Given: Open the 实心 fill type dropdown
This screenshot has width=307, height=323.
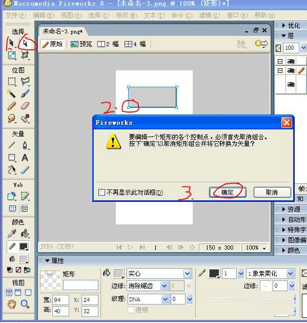Looking at the screenshot, I should click(x=187, y=274).
